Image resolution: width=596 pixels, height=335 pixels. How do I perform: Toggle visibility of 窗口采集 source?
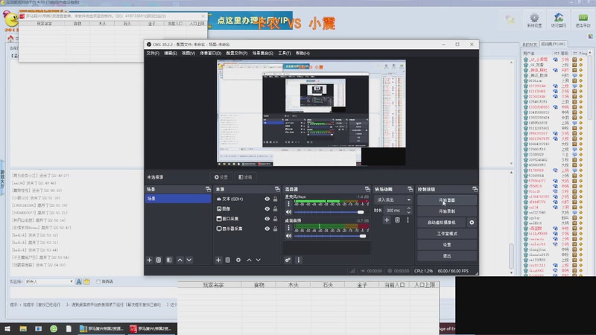click(x=267, y=219)
